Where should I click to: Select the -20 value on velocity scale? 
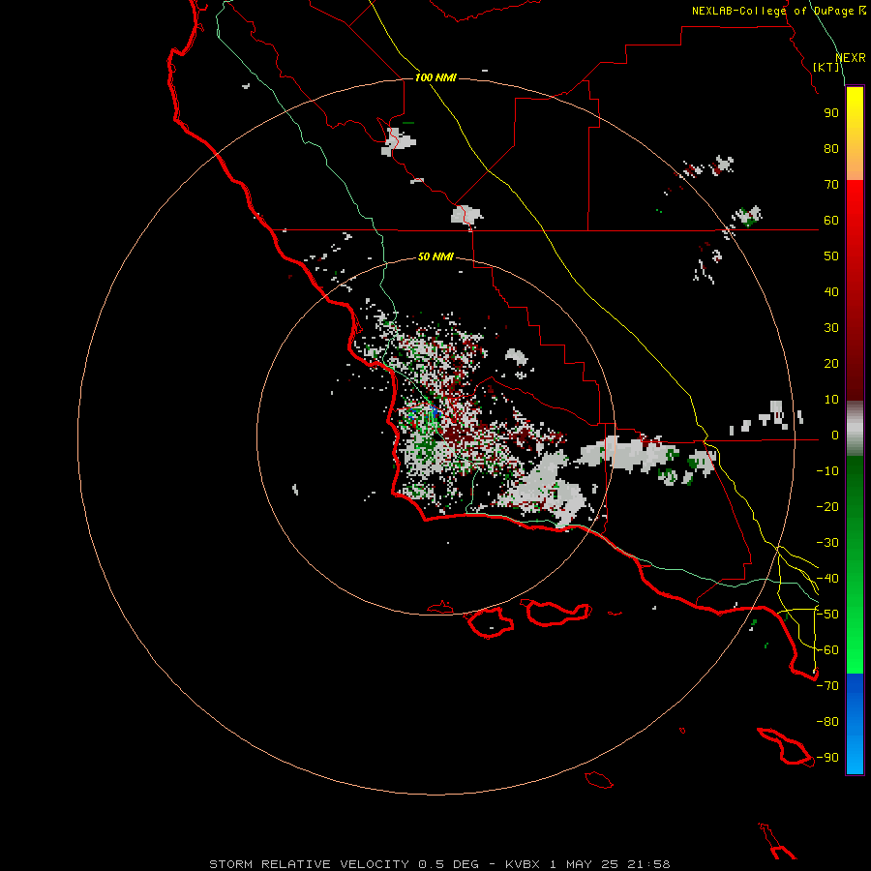[827, 507]
